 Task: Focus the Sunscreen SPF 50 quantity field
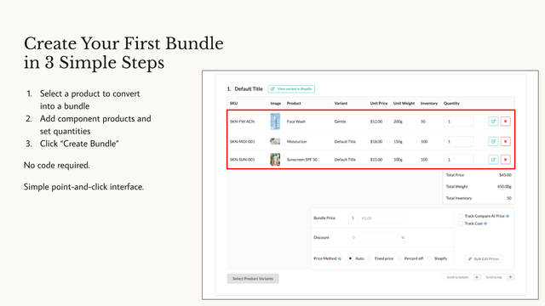[x=458, y=160]
